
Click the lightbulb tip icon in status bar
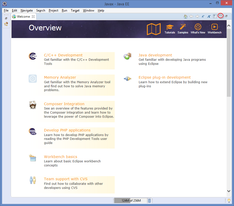click(229, 201)
